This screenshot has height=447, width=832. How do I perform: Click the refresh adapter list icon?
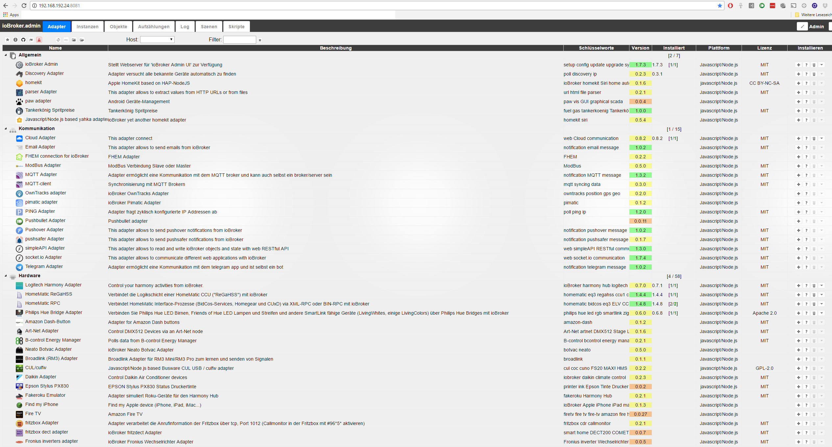point(58,40)
